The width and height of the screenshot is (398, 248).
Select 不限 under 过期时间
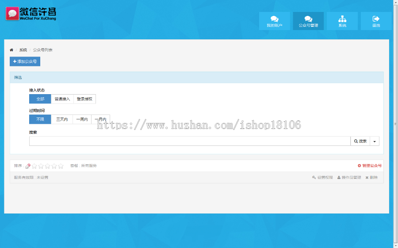(40, 119)
